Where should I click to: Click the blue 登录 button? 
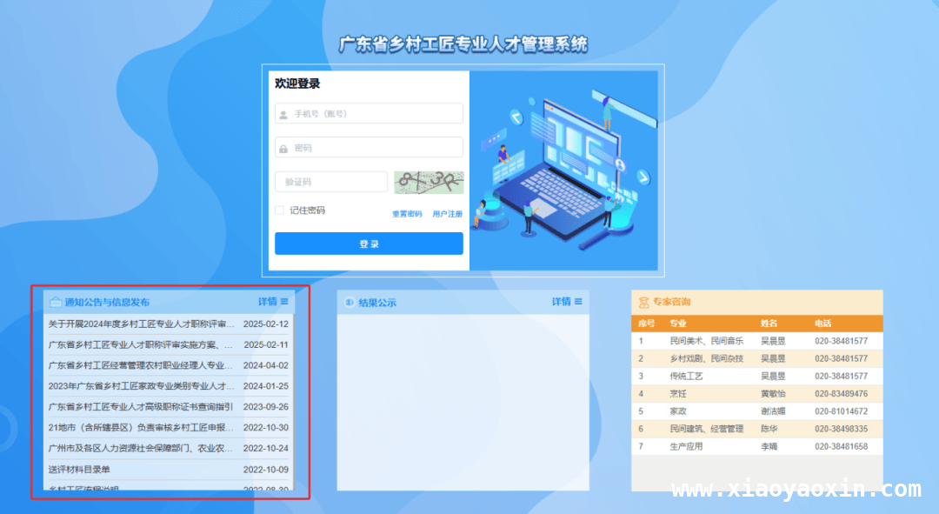[369, 244]
